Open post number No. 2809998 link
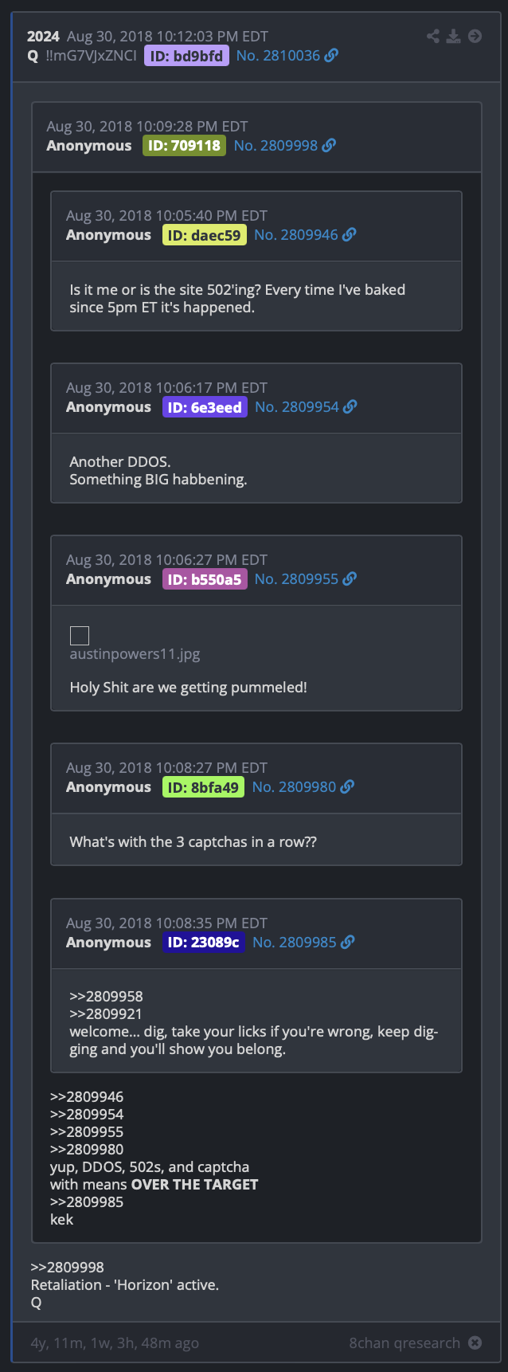This screenshot has width=508, height=1372. [275, 146]
